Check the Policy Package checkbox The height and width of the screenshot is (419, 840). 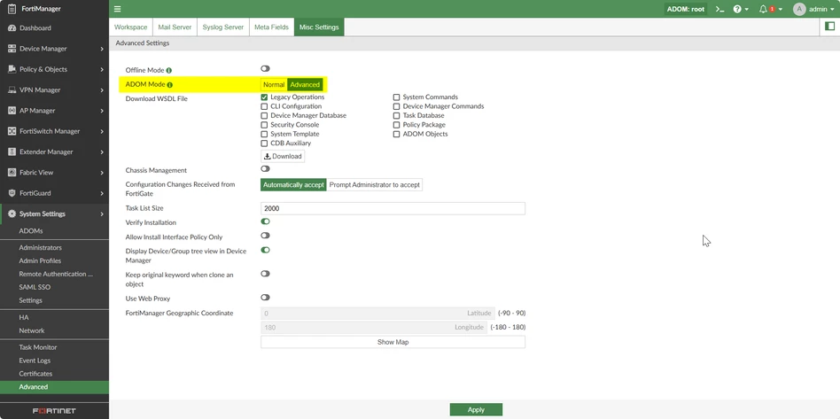coord(396,125)
